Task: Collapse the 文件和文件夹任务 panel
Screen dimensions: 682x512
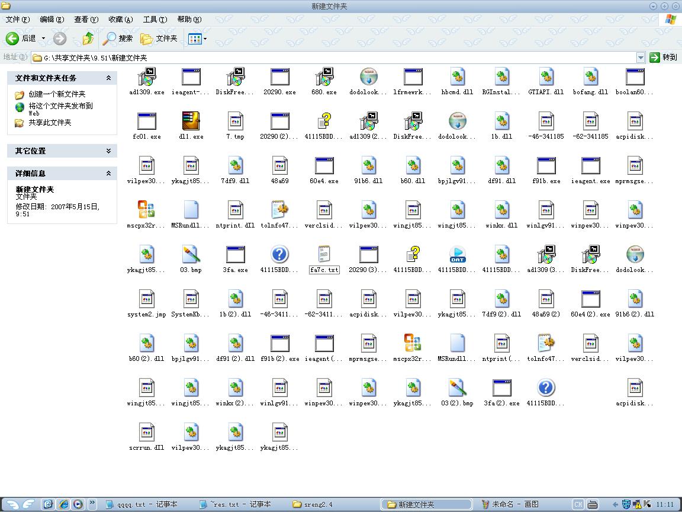Action: click(108, 78)
